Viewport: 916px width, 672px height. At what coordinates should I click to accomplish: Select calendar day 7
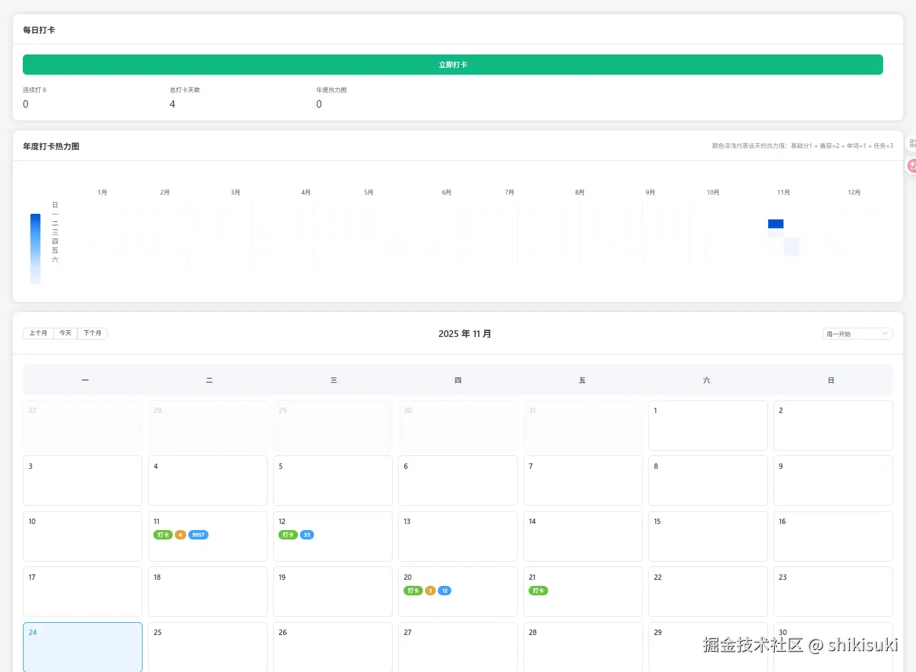click(583, 481)
